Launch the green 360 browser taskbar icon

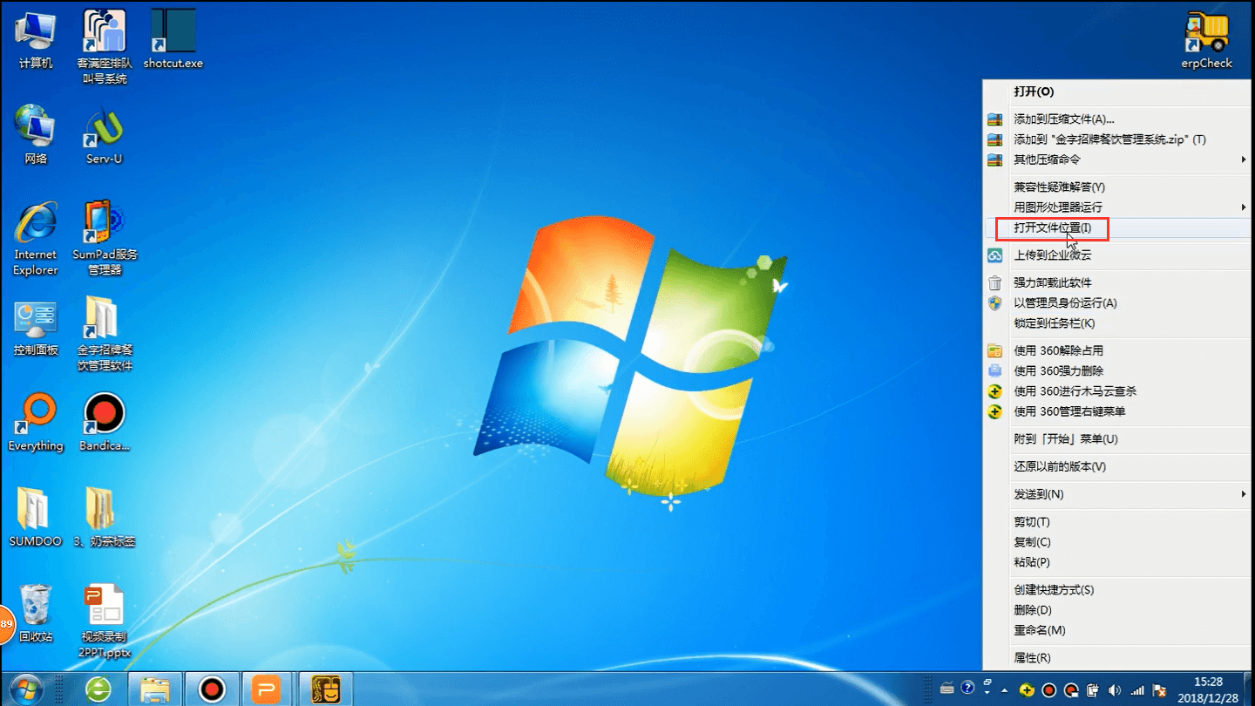(x=98, y=689)
